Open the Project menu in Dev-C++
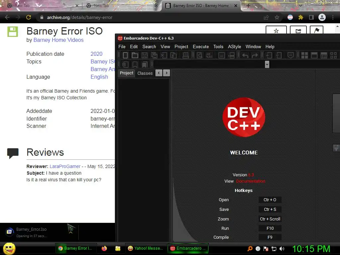 point(181,46)
